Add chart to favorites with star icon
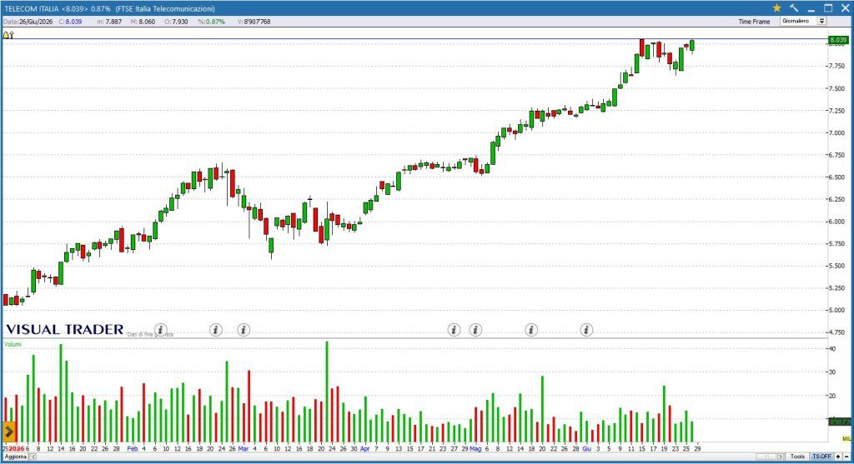 776,8
